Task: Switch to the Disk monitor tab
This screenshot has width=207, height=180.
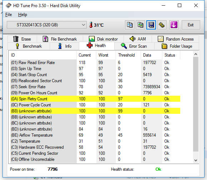Action: coord(103,39)
